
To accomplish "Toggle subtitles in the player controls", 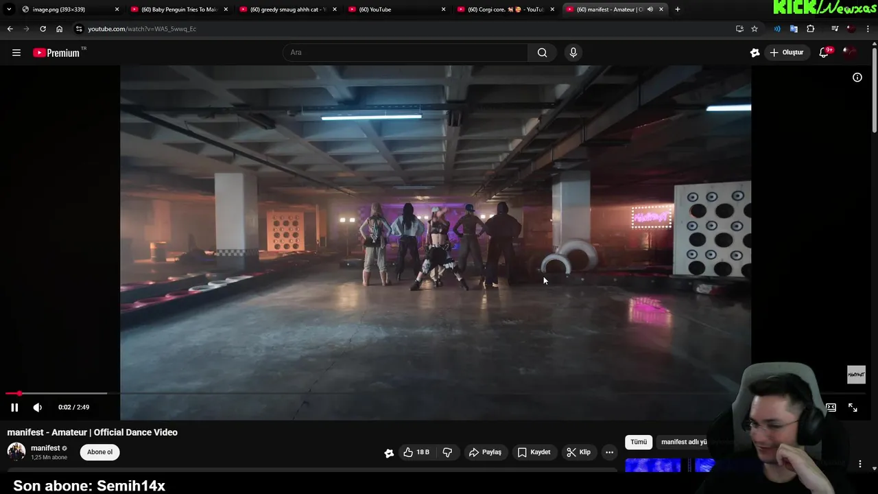I will [831, 408].
